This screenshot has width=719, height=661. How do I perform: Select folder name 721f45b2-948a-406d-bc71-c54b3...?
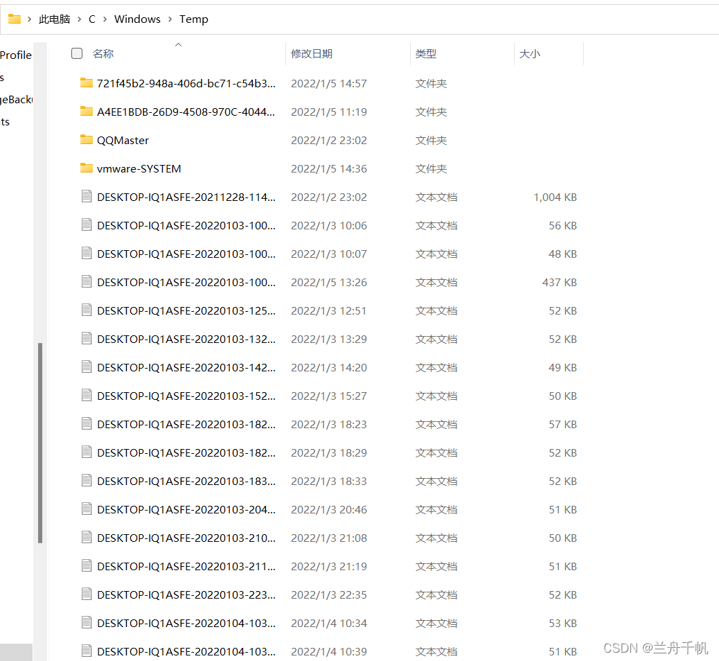click(x=186, y=83)
